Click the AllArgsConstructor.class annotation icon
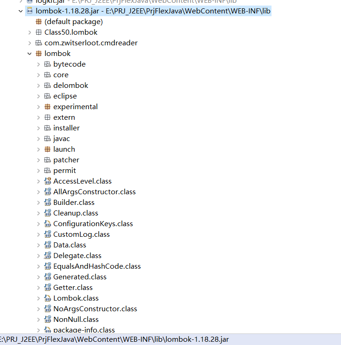 click(x=48, y=191)
